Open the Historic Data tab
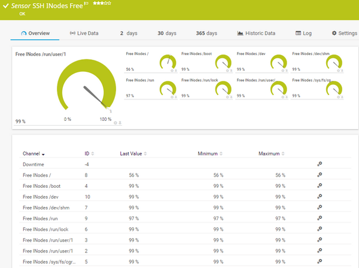The image size is (359, 268). pos(256,33)
